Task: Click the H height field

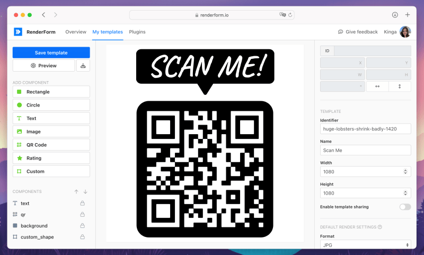Action: coord(388,75)
